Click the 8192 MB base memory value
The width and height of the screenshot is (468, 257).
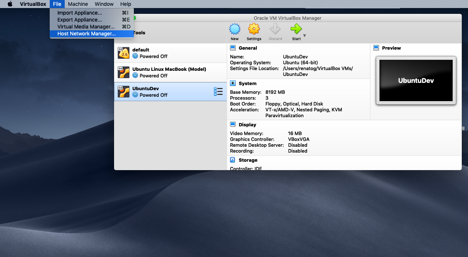[275, 92]
